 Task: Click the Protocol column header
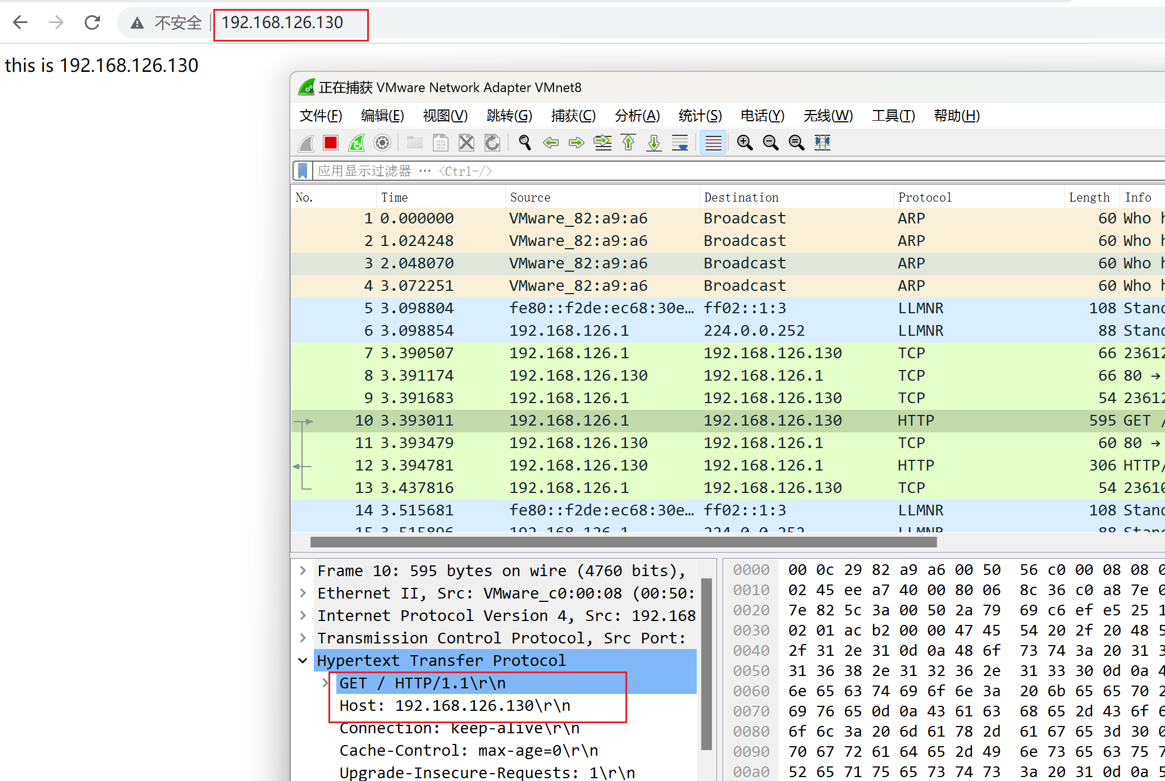925,198
